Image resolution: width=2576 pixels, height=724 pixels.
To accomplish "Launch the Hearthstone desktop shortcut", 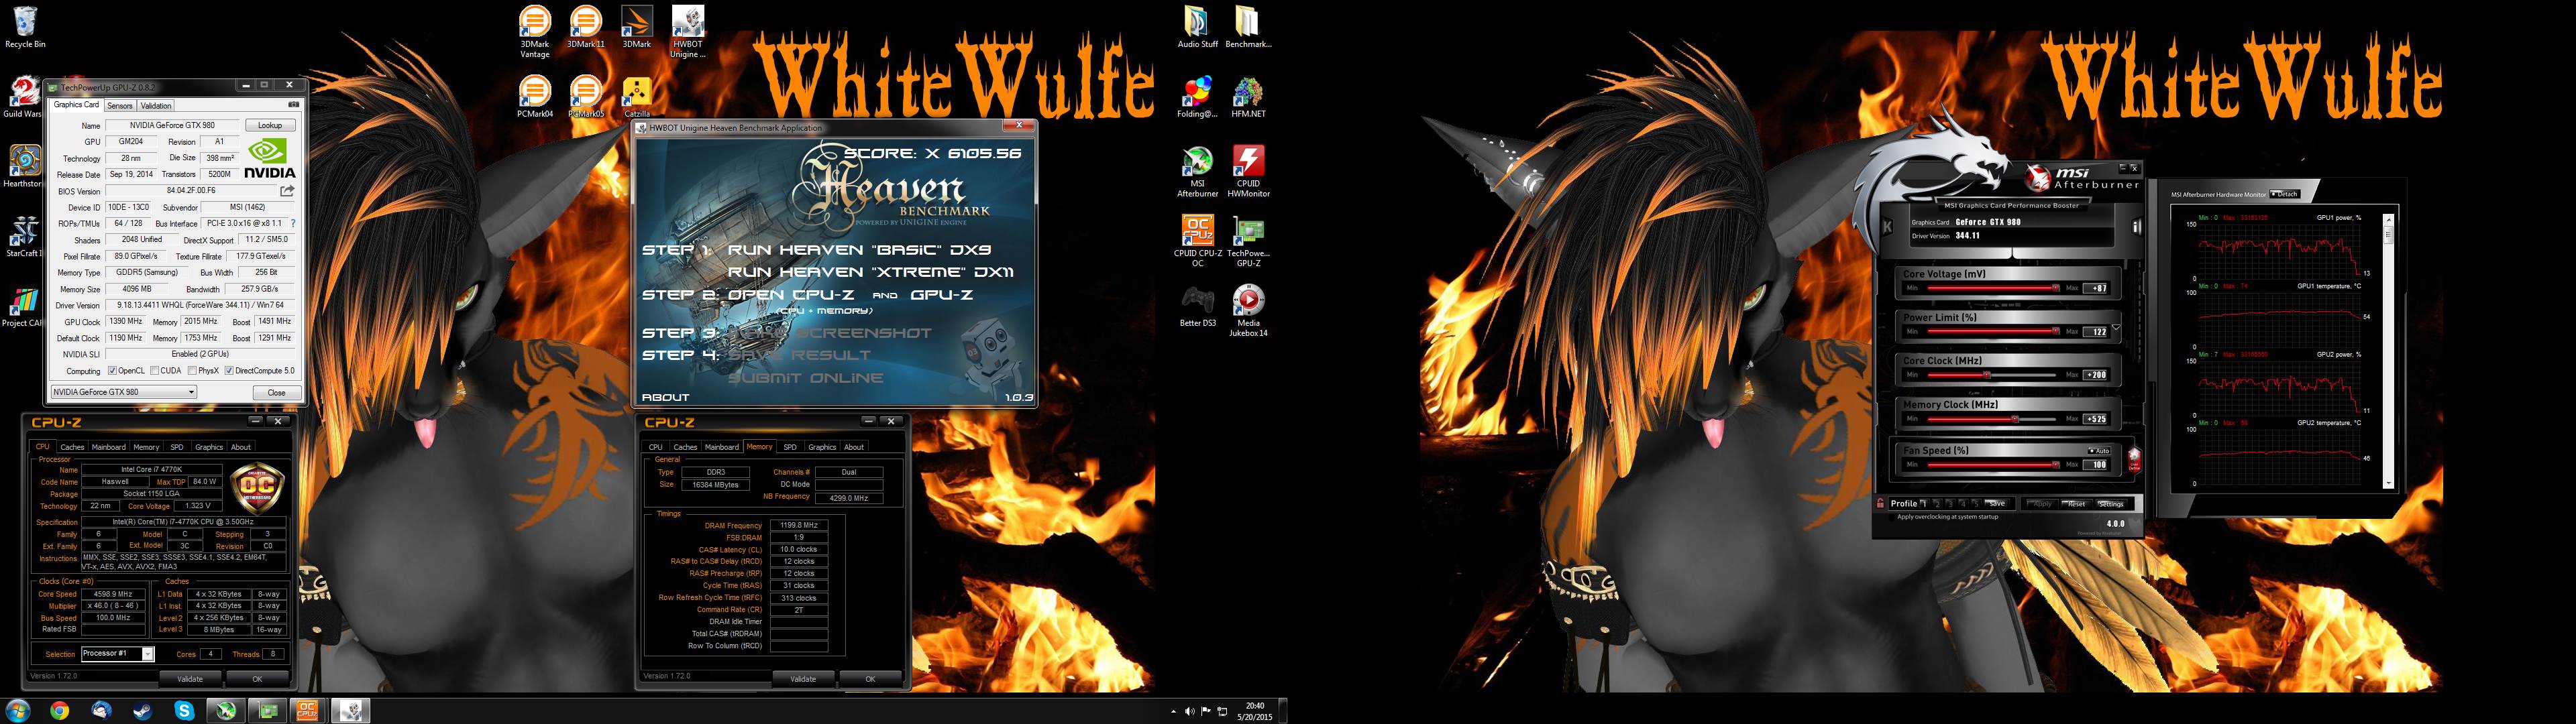I will coord(23,166).
